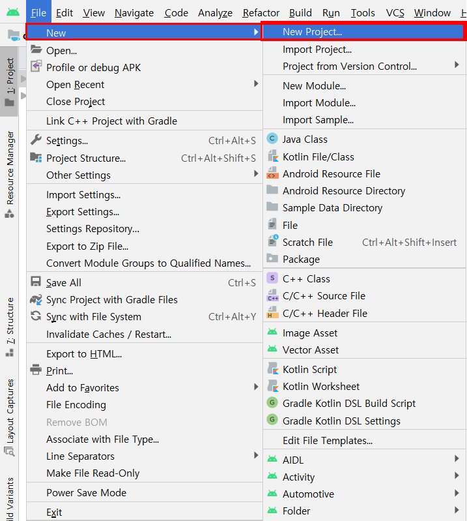This screenshot has height=521, width=467.
Task: Click the Kotlin Worksheet icon
Action: (273, 385)
